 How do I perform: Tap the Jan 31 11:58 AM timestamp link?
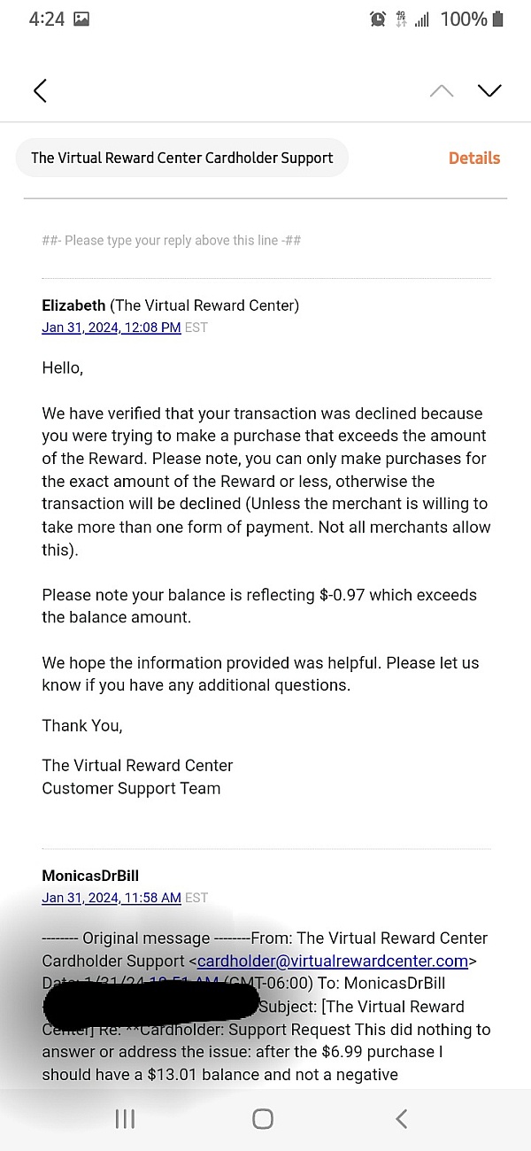tap(111, 897)
